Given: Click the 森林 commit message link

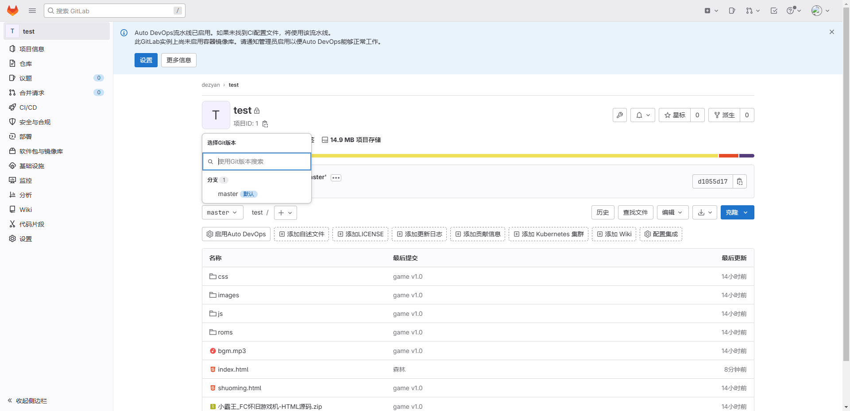Looking at the screenshot, I should (399, 369).
